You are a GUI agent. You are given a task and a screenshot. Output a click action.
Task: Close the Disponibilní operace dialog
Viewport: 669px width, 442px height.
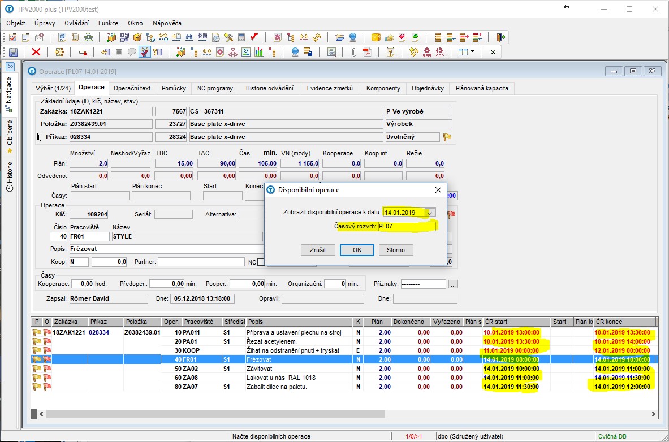point(438,190)
